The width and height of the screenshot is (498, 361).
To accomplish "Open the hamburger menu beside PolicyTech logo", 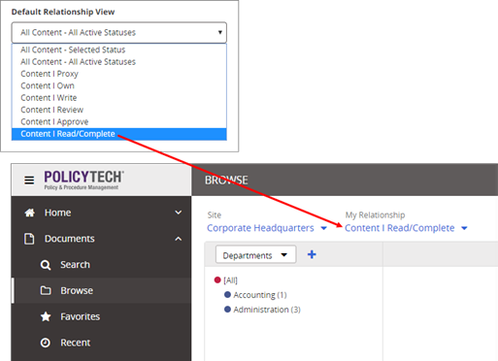I will (29, 180).
